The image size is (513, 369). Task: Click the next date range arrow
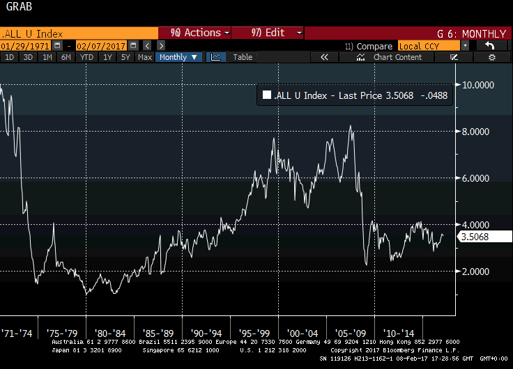(x=161, y=45)
